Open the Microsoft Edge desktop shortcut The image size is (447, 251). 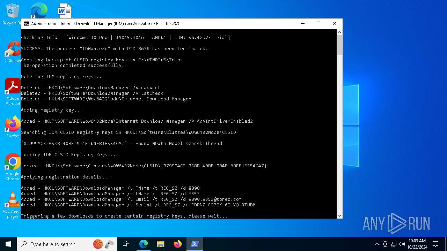pos(38,10)
